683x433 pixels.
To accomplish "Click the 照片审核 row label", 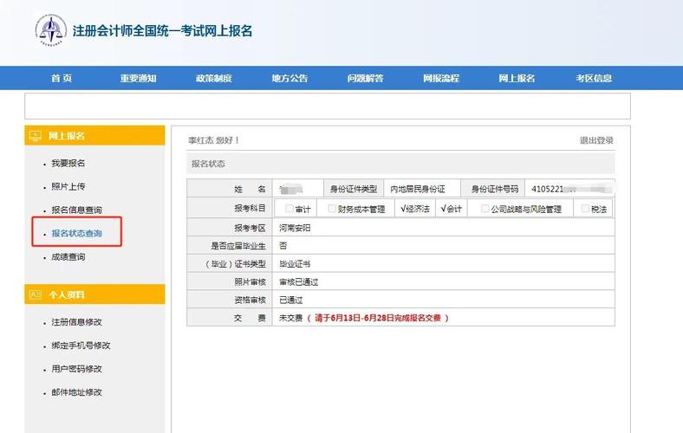I will (x=250, y=282).
